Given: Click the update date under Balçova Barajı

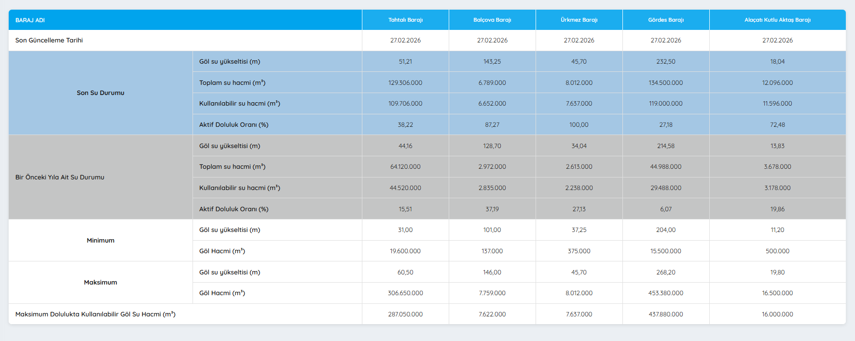Looking at the screenshot, I should coord(492,41).
